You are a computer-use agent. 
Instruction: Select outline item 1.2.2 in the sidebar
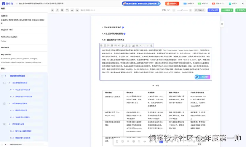pos(20,117)
